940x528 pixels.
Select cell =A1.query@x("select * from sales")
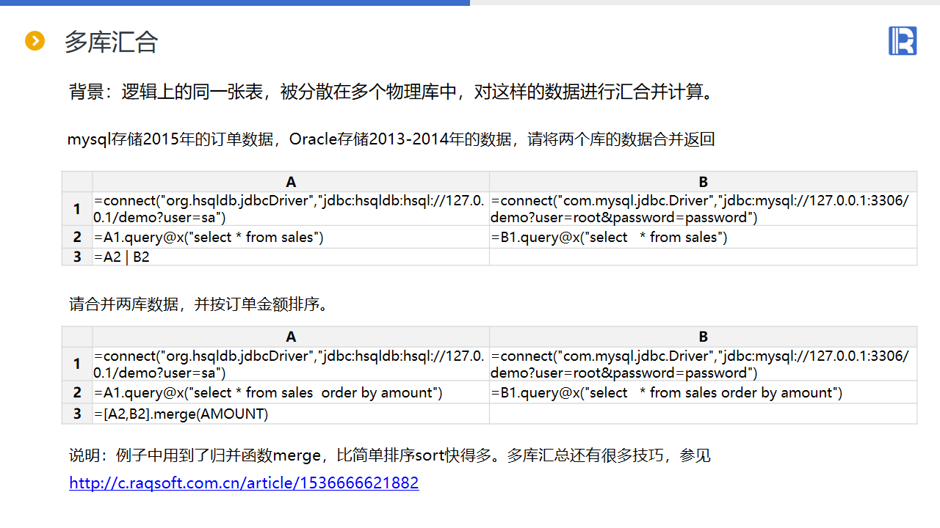pyautogui.click(x=291, y=237)
